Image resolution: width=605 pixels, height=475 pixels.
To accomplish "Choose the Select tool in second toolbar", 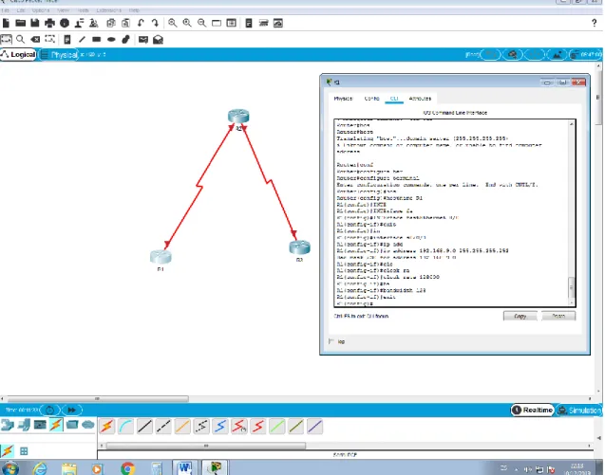I will click(x=6, y=39).
